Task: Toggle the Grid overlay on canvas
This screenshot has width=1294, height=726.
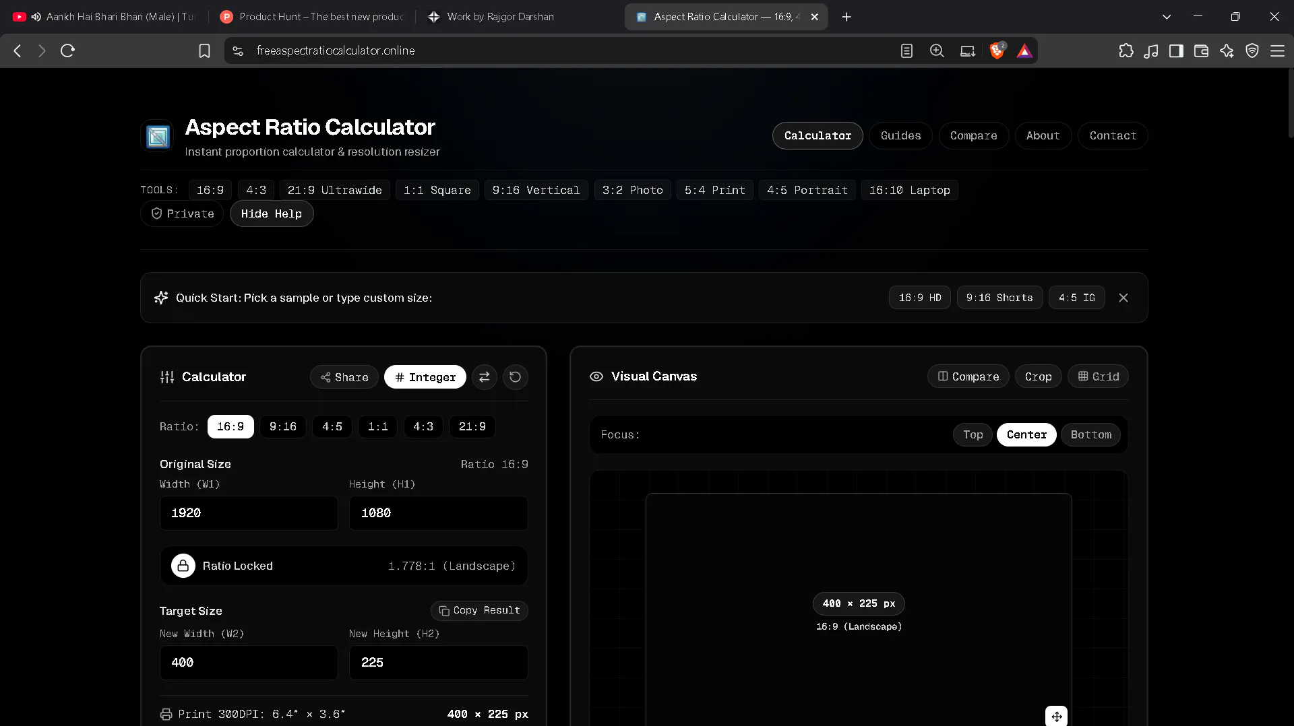Action: (x=1098, y=376)
